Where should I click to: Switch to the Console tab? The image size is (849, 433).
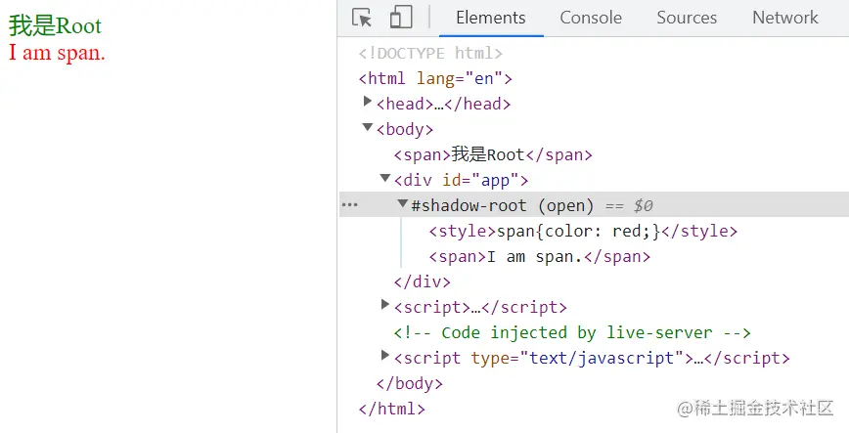(x=591, y=18)
